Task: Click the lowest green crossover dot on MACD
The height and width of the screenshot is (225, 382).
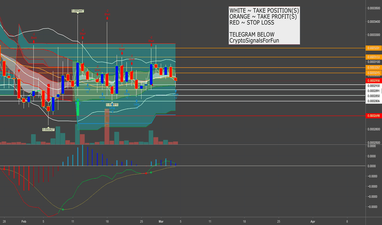Action: click(x=63, y=209)
